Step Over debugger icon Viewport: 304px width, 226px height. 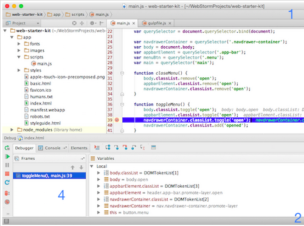[x=108, y=148]
